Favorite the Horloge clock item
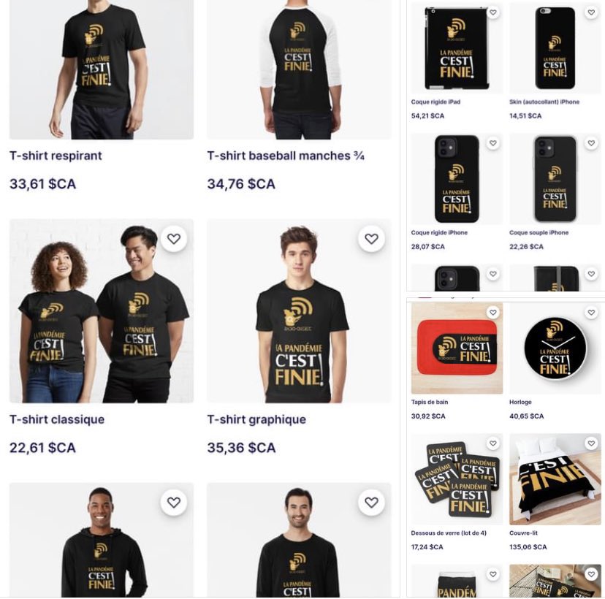 pyautogui.click(x=592, y=312)
